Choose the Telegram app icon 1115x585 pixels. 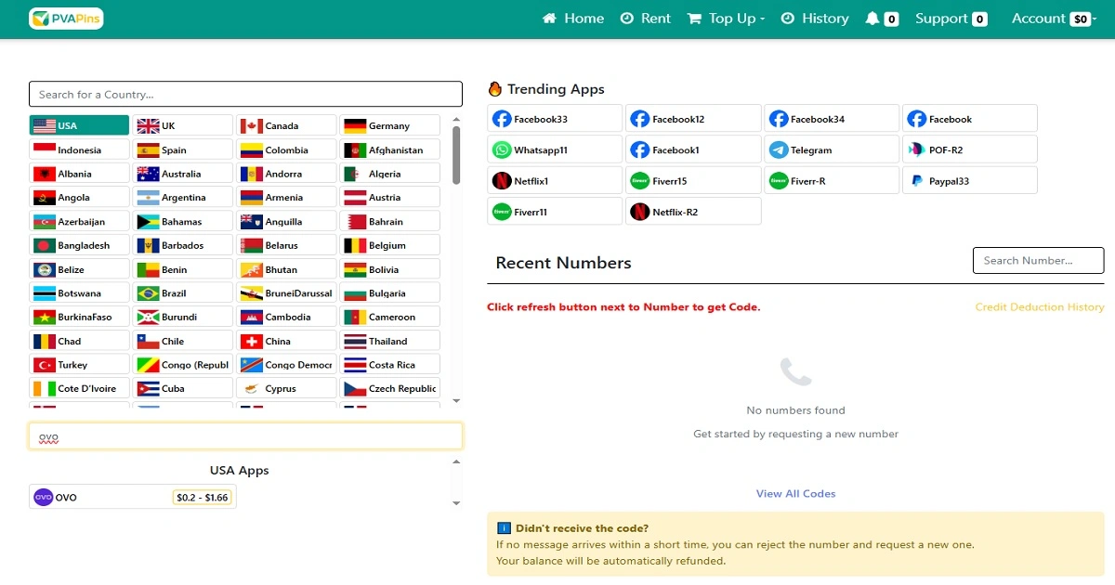[779, 149]
